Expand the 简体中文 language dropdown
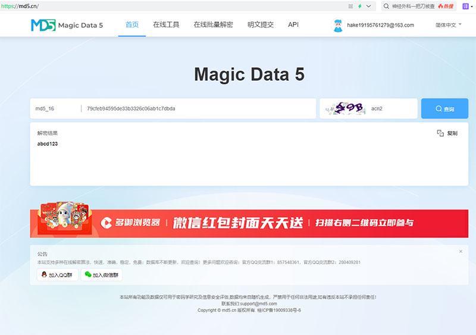This screenshot has height=335, width=476. coord(449,25)
